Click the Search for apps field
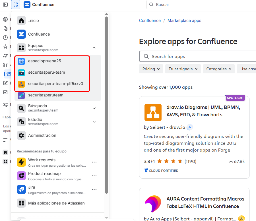256x221 pixels. [x=198, y=57]
